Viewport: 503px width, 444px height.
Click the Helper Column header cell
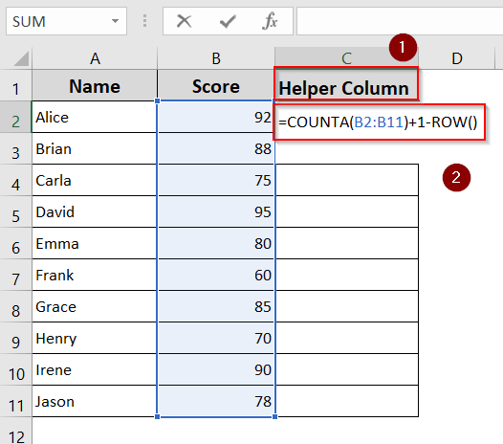point(346,84)
